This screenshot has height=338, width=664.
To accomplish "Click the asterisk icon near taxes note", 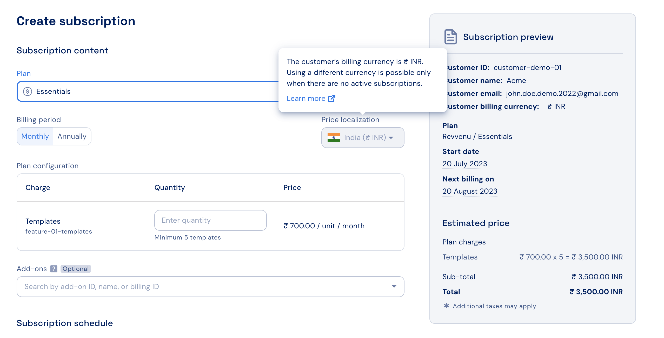I will click(x=447, y=306).
